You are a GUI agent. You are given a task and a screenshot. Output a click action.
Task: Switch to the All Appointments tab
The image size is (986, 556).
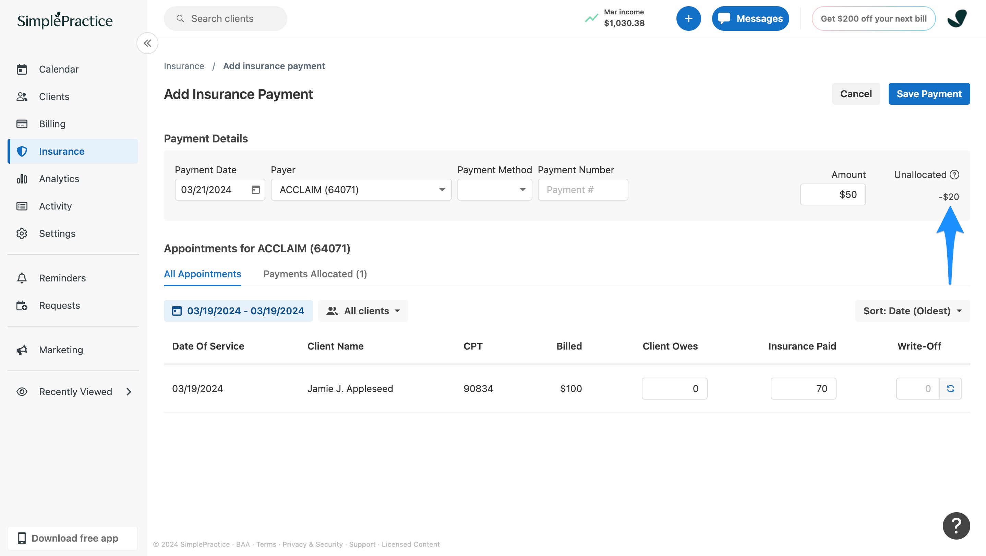(x=203, y=274)
